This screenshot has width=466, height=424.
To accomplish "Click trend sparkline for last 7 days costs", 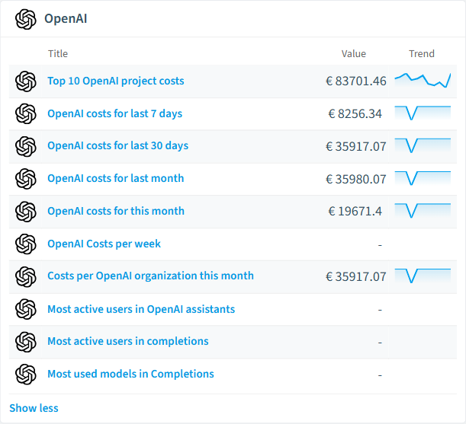I will point(423,113).
